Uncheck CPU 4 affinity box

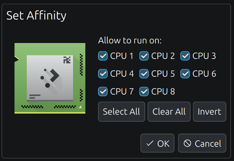(103, 74)
